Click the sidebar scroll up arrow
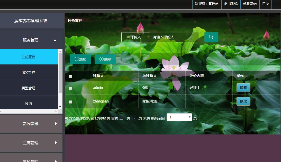The image size is (281, 162). coord(60,51)
